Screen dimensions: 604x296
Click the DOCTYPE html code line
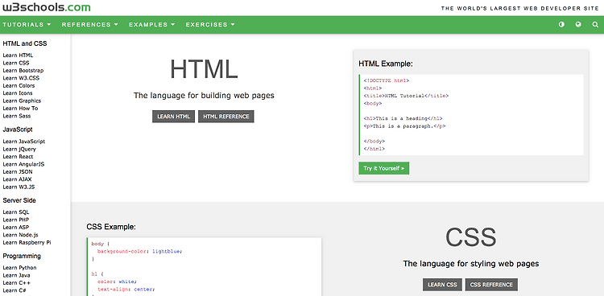coord(387,80)
